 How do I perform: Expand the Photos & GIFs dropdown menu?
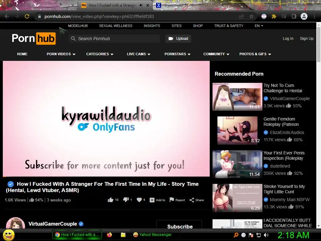pos(255,54)
